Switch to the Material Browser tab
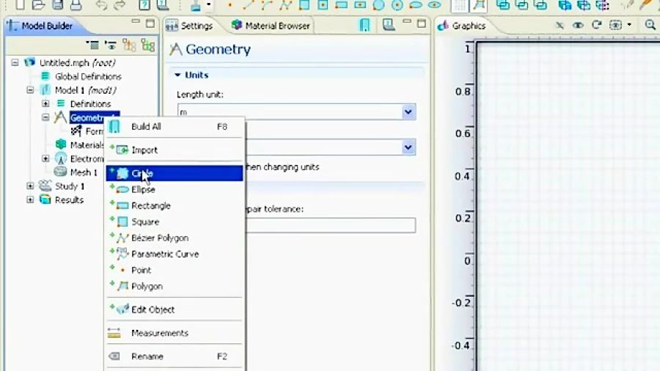Screen dimensions: 660x371 pyautogui.click(x=271, y=26)
